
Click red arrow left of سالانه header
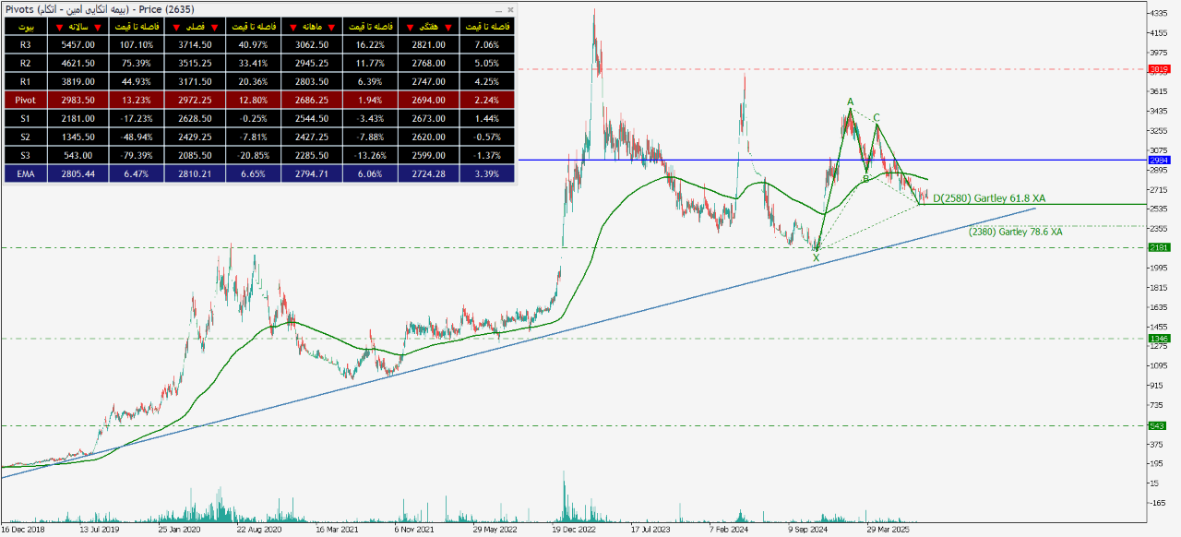click(x=59, y=27)
